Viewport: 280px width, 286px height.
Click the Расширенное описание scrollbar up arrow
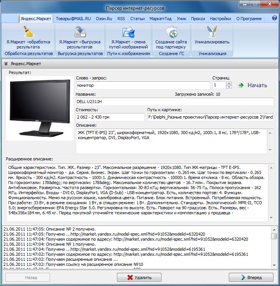tap(271, 168)
